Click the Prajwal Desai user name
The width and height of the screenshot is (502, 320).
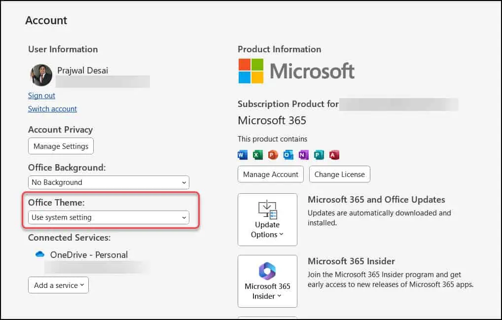[x=83, y=71]
